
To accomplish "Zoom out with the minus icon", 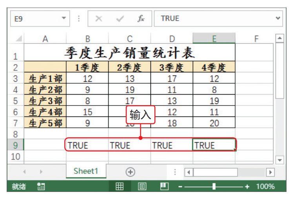I will pos(180,186).
